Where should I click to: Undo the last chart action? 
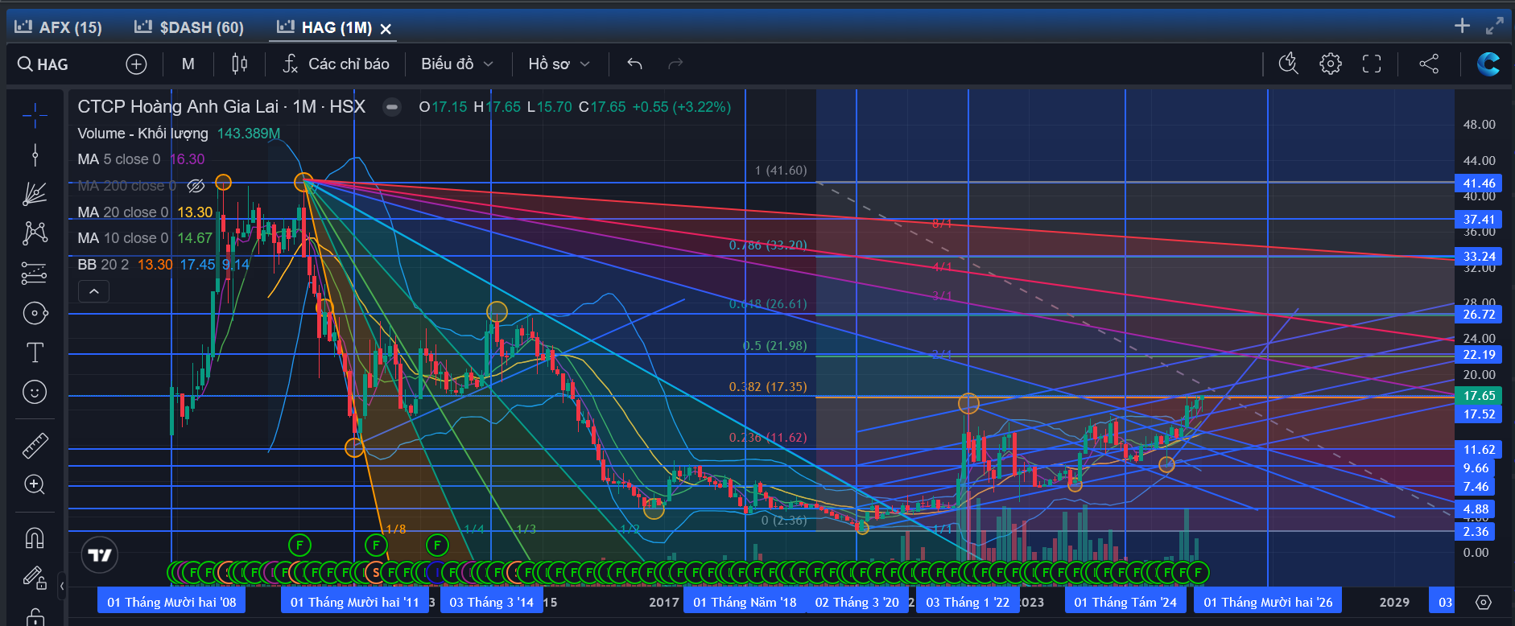tap(634, 64)
